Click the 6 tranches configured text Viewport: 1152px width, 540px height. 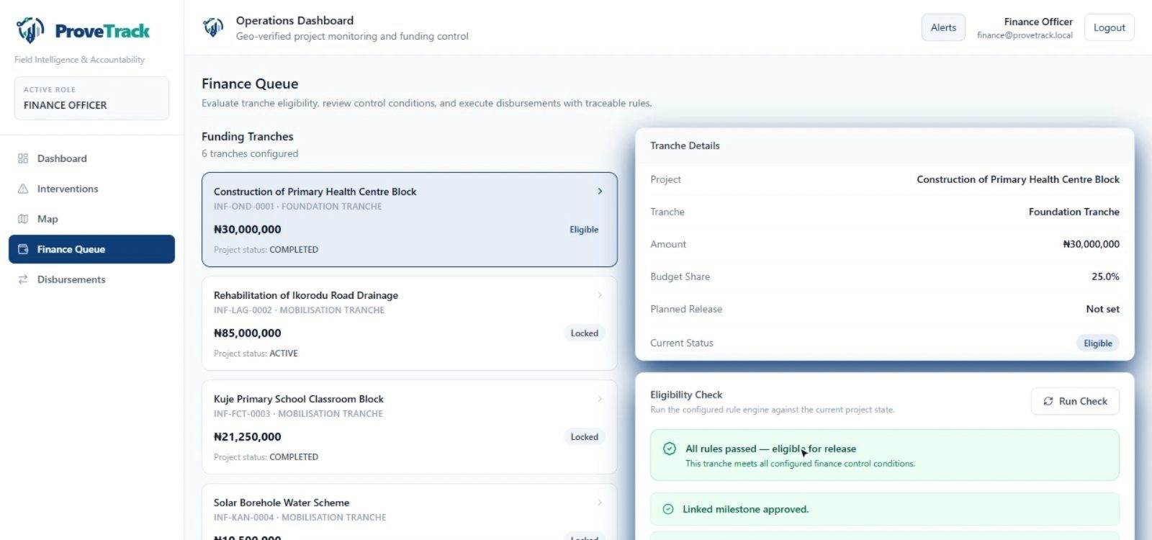[250, 153]
